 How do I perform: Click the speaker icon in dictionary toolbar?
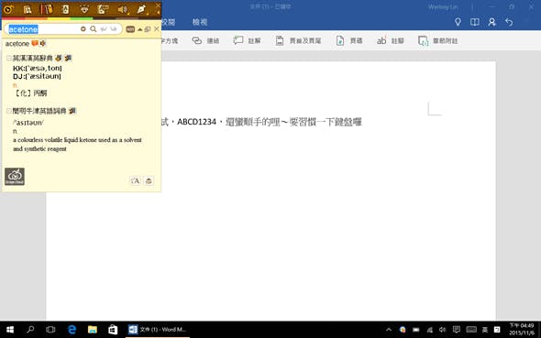(x=122, y=10)
